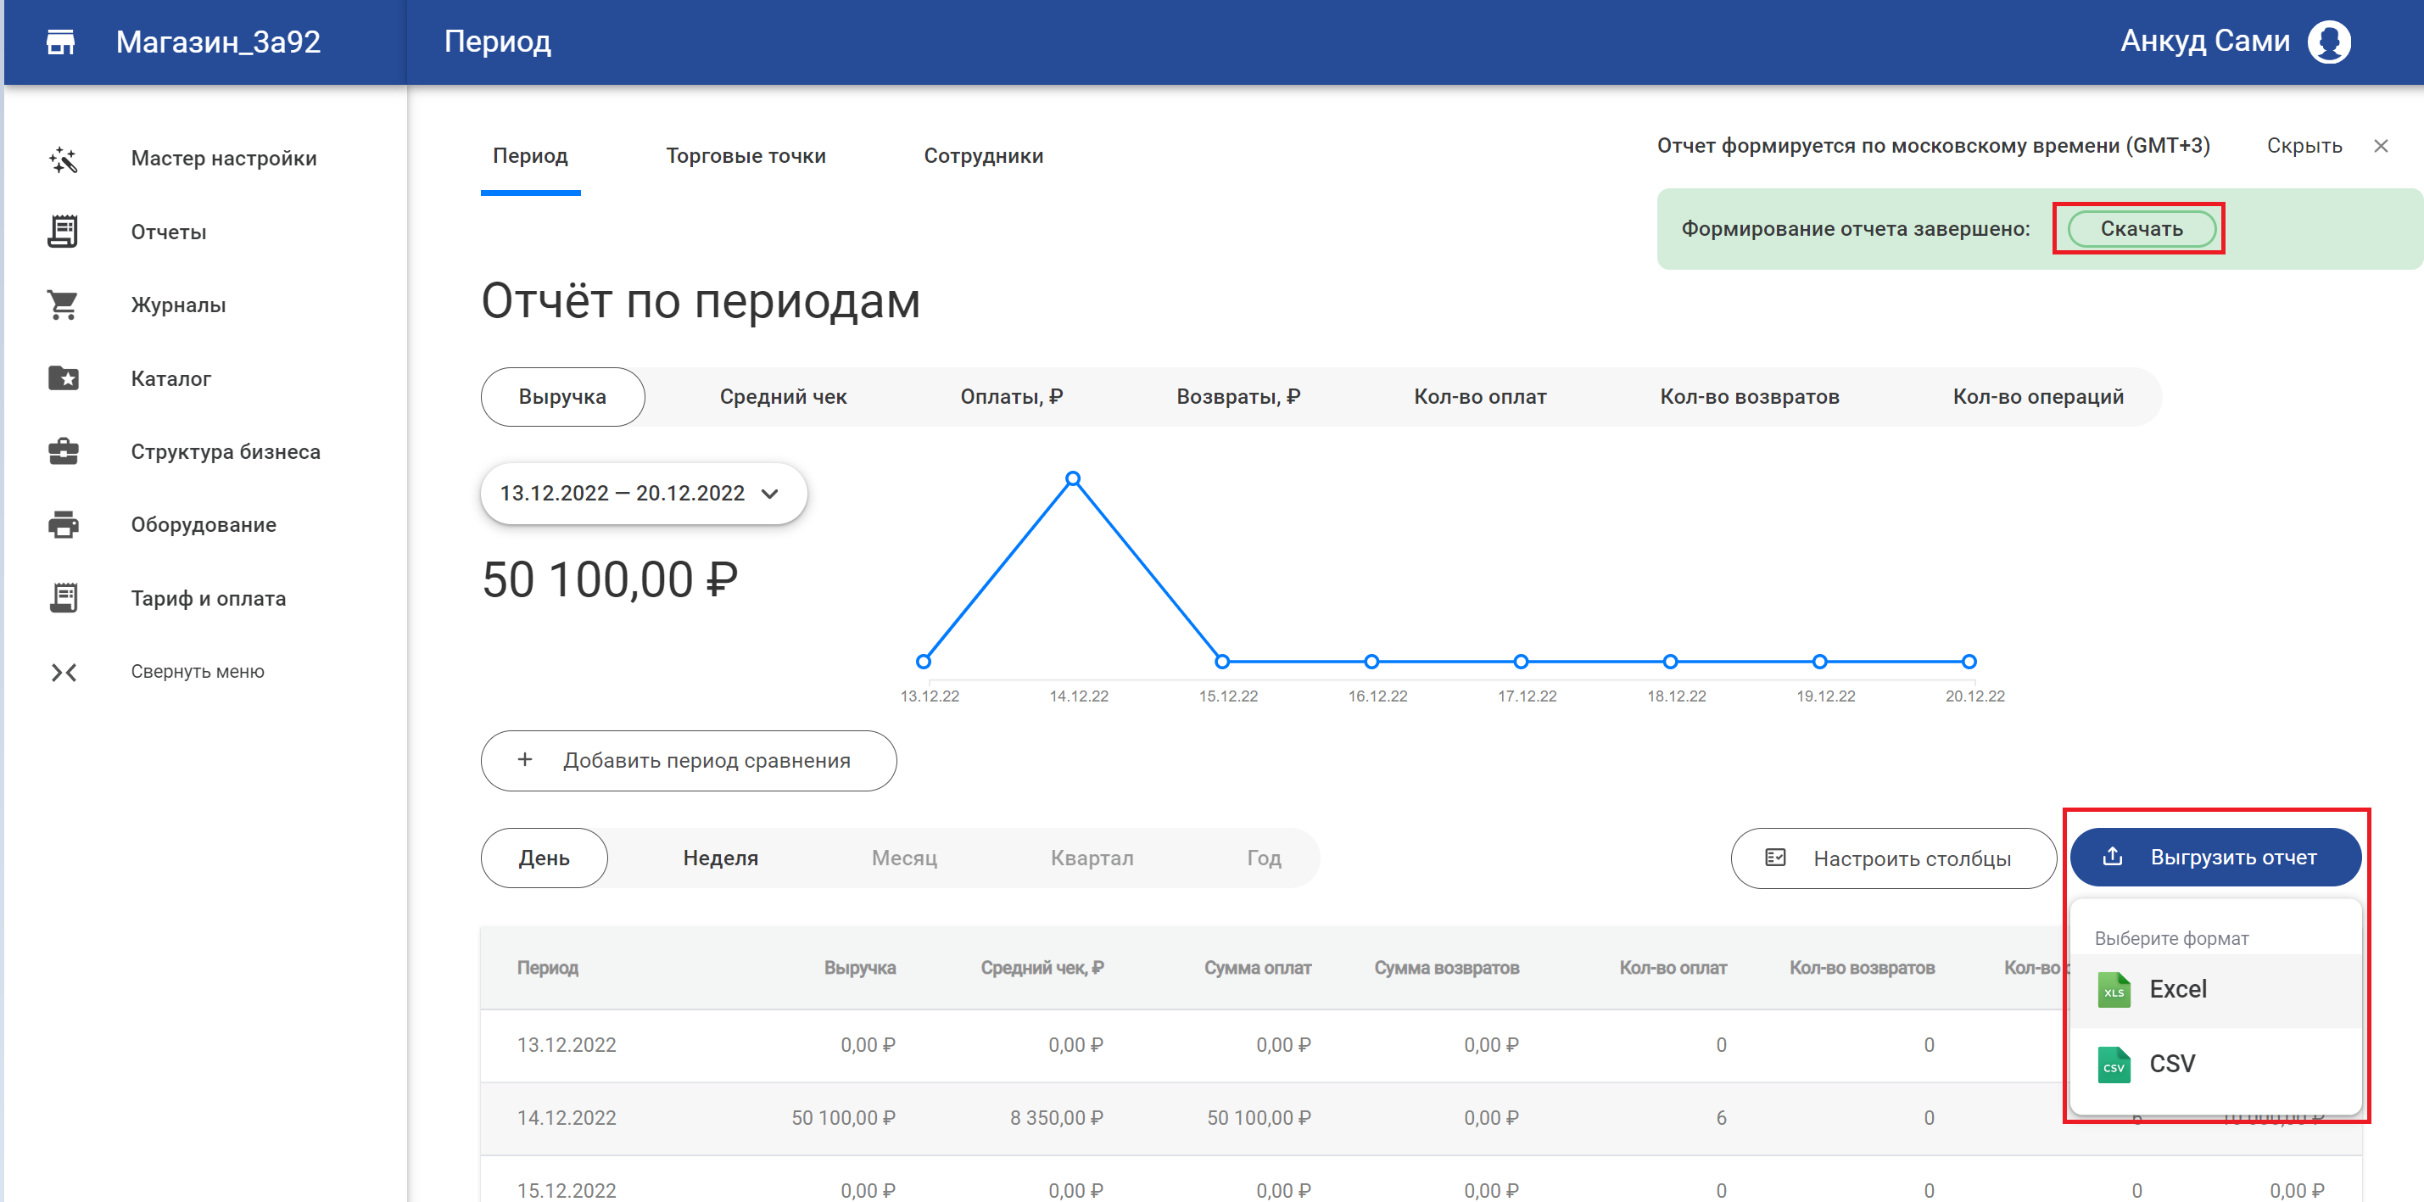Click the Каталог star folder icon

[63, 378]
